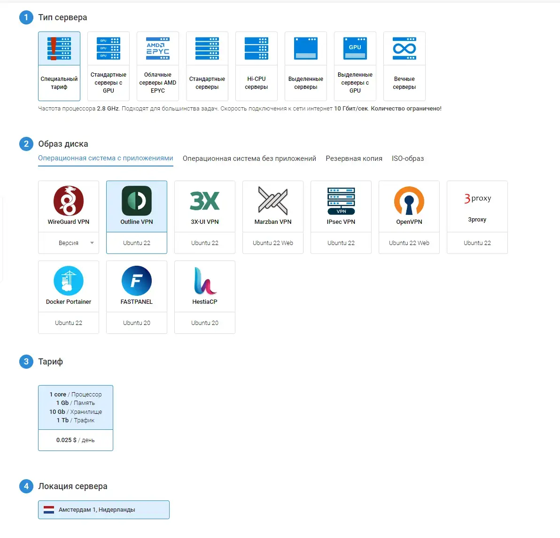Screen dimensions: 560x538
Task: Click the Hi-CPU серверы label
Action: tap(257, 83)
